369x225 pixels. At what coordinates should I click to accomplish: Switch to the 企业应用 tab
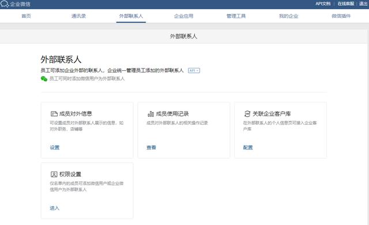pos(183,16)
